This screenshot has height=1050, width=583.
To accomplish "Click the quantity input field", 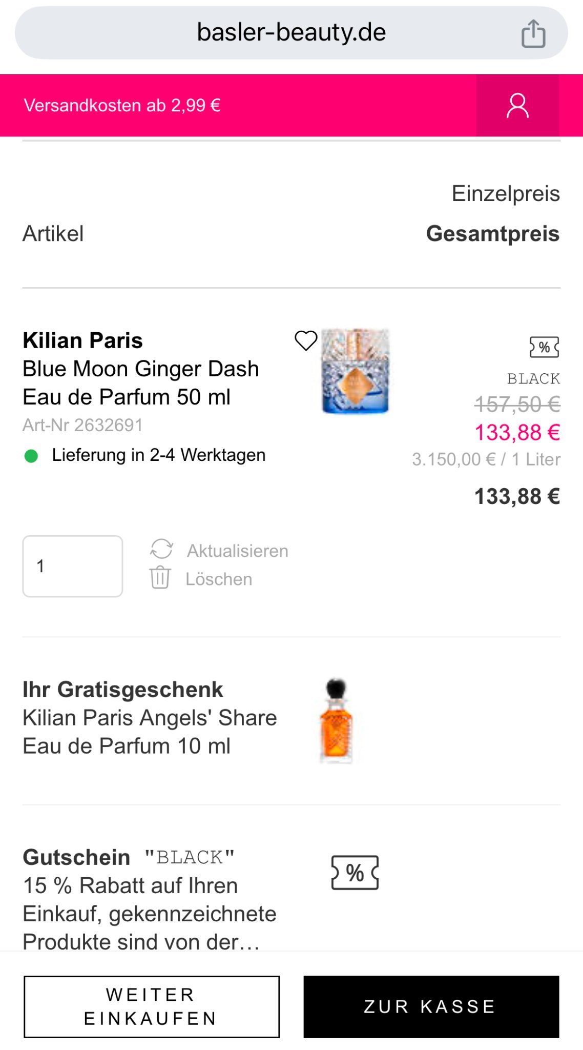I will click(x=72, y=566).
